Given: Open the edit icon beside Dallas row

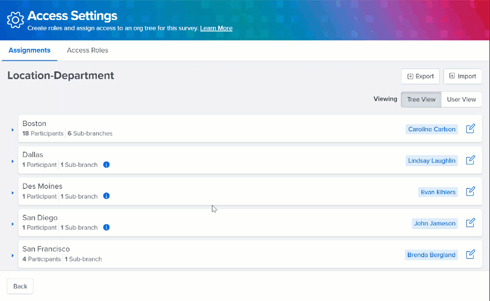Looking at the screenshot, I should coord(470,160).
